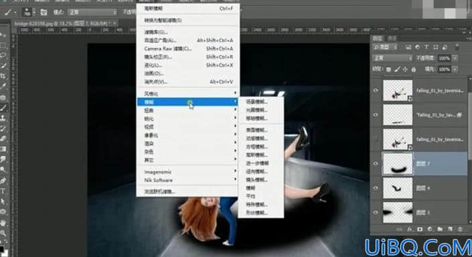Select the Eyedropper tool

pyautogui.click(x=3, y=86)
